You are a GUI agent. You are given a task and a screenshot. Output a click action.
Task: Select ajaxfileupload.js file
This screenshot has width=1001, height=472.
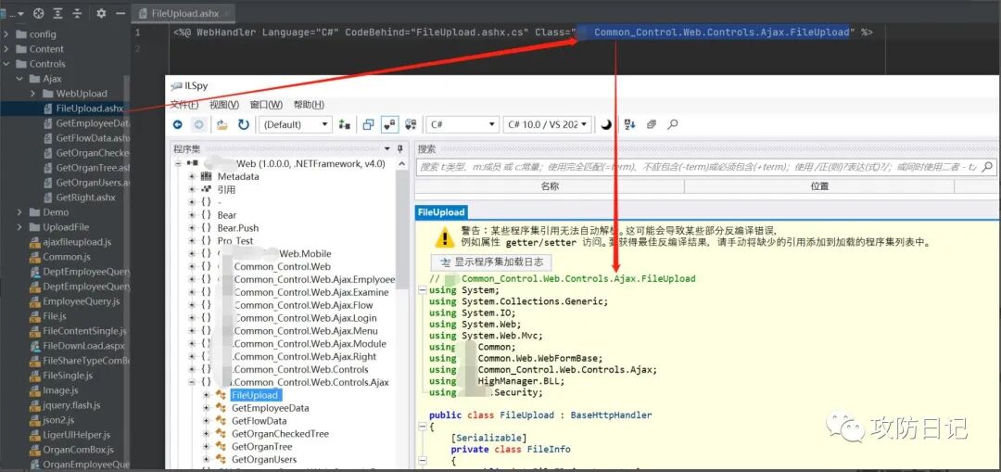77,242
